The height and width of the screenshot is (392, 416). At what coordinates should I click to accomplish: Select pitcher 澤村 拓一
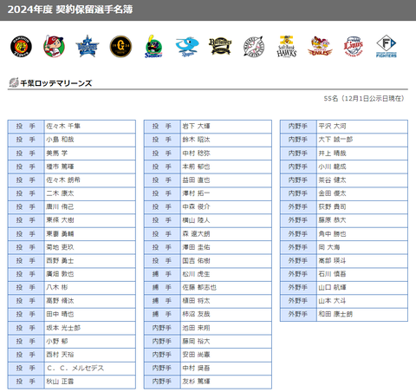(x=197, y=193)
